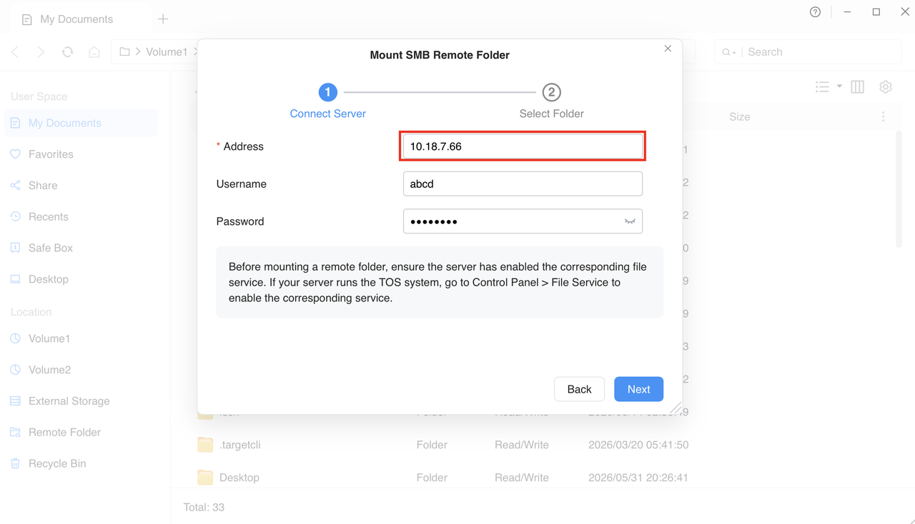Screen dimensions: 915x524
Task: Open External Storage in sidebar
Action: pos(81,401)
